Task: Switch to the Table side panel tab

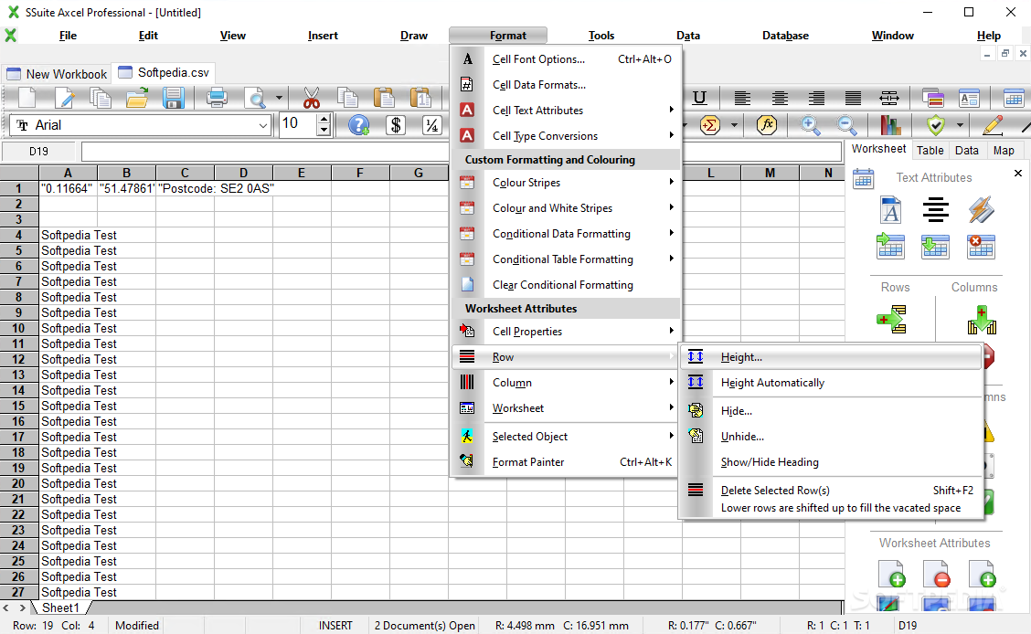Action: coord(930,151)
